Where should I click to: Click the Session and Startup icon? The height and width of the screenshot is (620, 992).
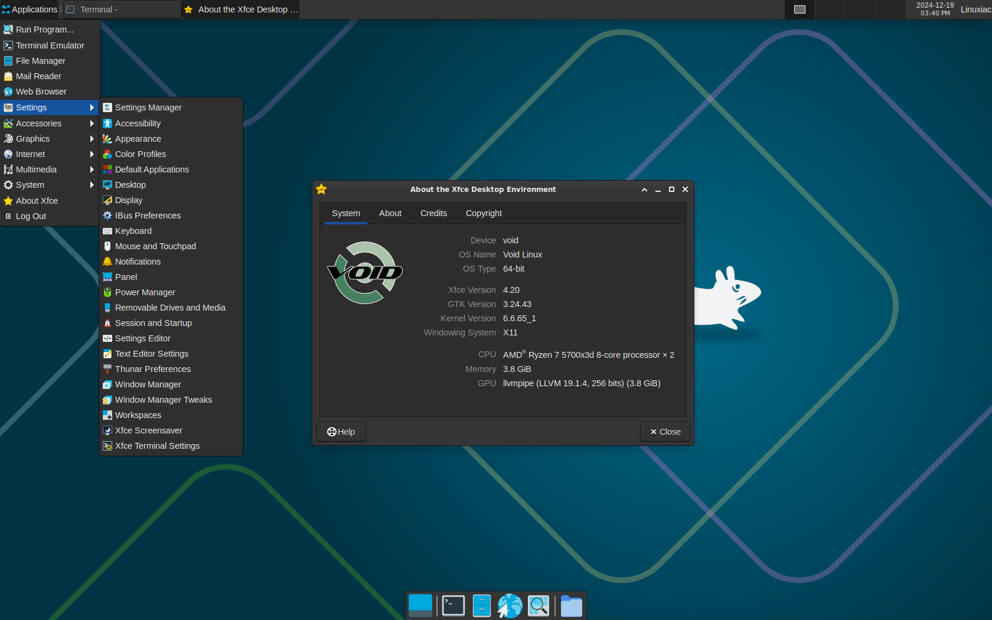point(107,323)
